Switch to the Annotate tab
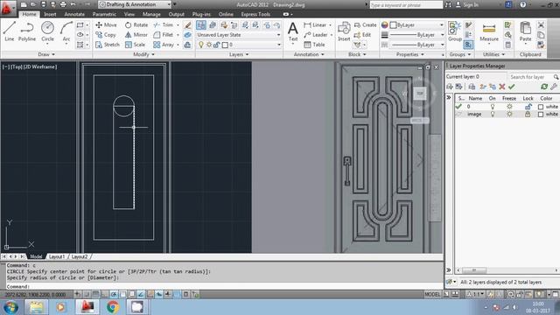Viewport: 560px width, 315px height. 74,14
